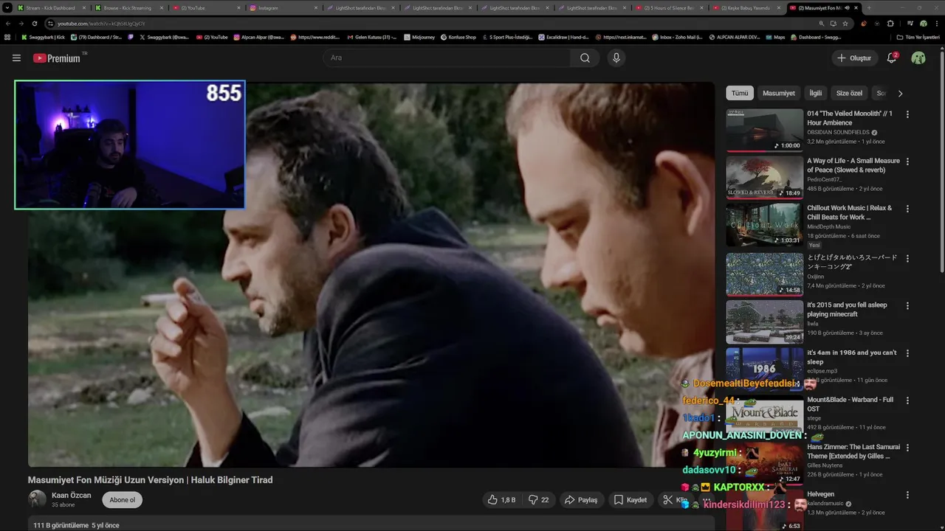Open the Japanese-titled Oxijinn video thumbnail
Screen dimensions: 945x531
[x=764, y=274]
